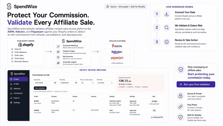Click the lock icon beside Secure Encrypted
Image resolution: width=223 pixels, height=126 pixels.
pos(108,6)
